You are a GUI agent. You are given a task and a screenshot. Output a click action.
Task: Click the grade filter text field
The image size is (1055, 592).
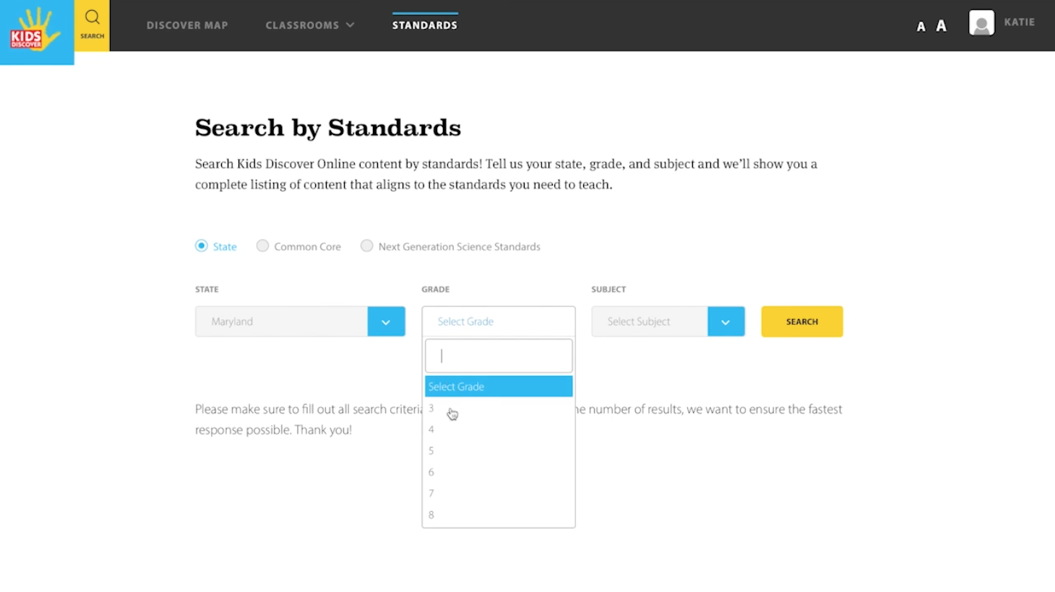point(498,356)
